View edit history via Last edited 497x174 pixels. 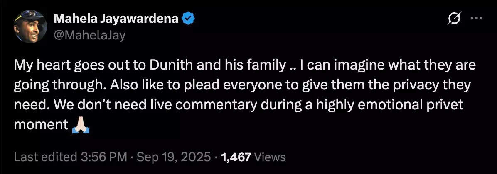coord(45,157)
